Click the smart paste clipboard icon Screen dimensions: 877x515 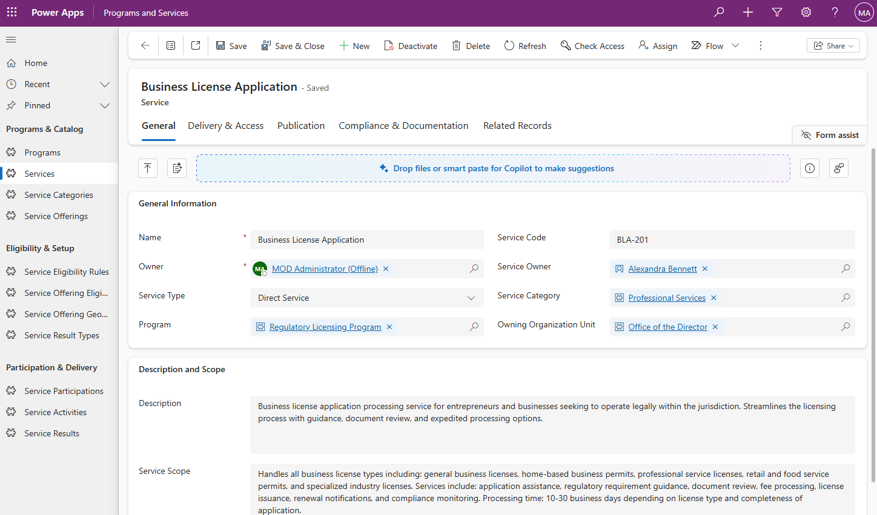(x=177, y=168)
